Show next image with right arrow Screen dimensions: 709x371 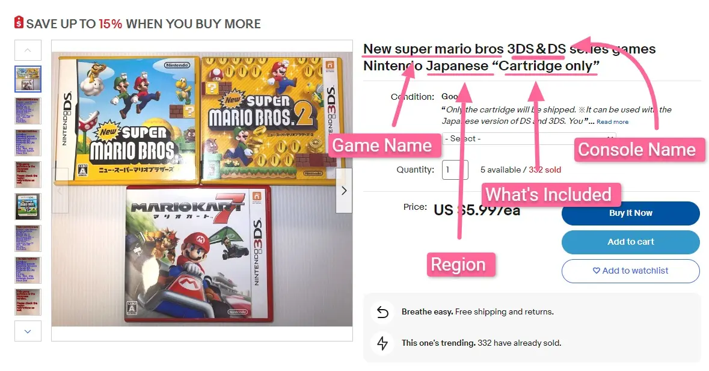pos(343,190)
